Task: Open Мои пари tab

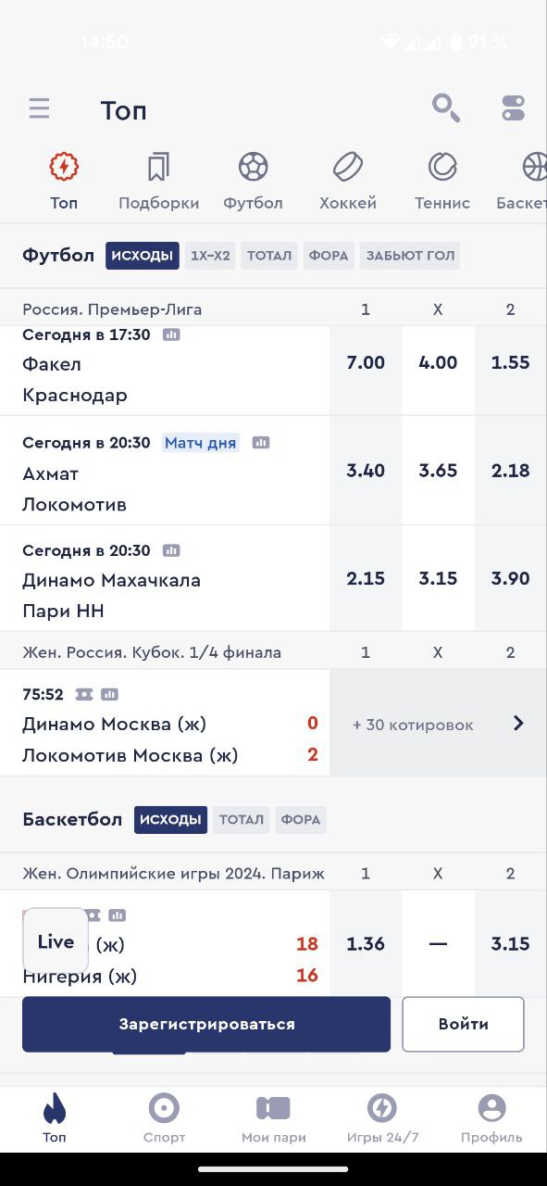Action: point(273,1118)
